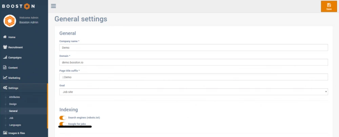Click into the Company name field
The image size is (339, 137).
[x=193, y=47]
